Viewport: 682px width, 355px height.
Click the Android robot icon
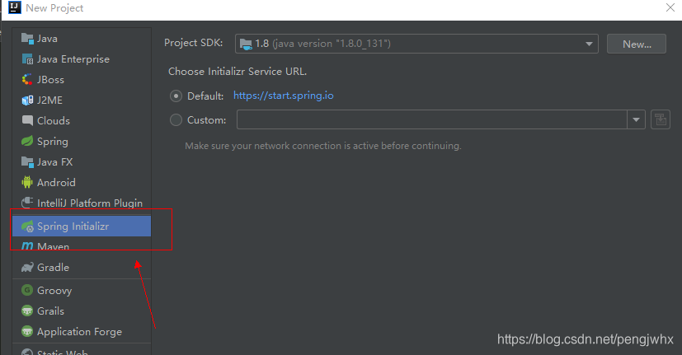(27, 183)
